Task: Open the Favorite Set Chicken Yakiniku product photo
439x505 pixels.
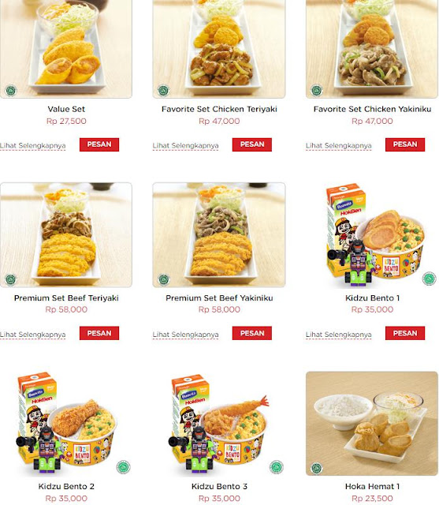Action: (372, 49)
